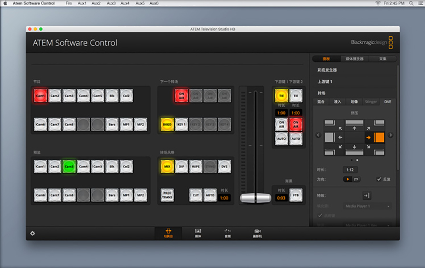Switch to the Capture tab

(x=382, y=59)
